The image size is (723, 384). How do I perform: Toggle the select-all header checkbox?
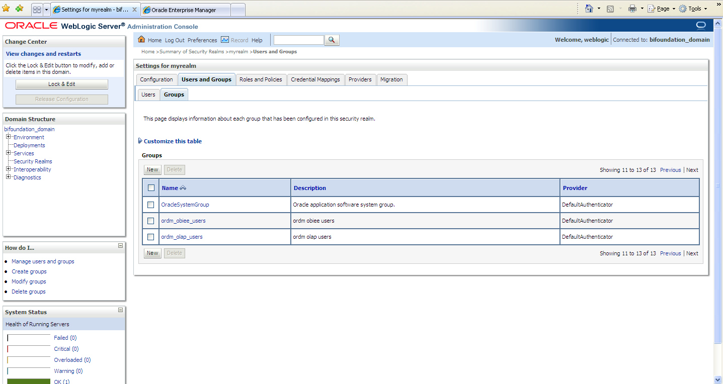click(x=151, y=188)
